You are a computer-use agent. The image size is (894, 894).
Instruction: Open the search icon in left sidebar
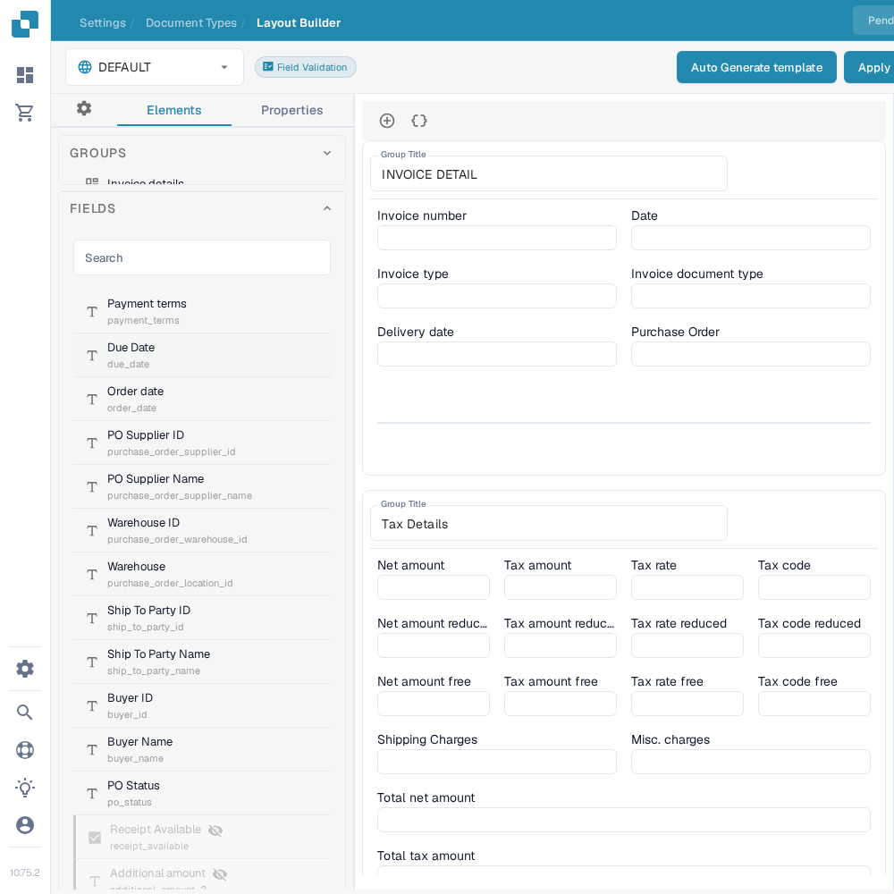point(24,712)
